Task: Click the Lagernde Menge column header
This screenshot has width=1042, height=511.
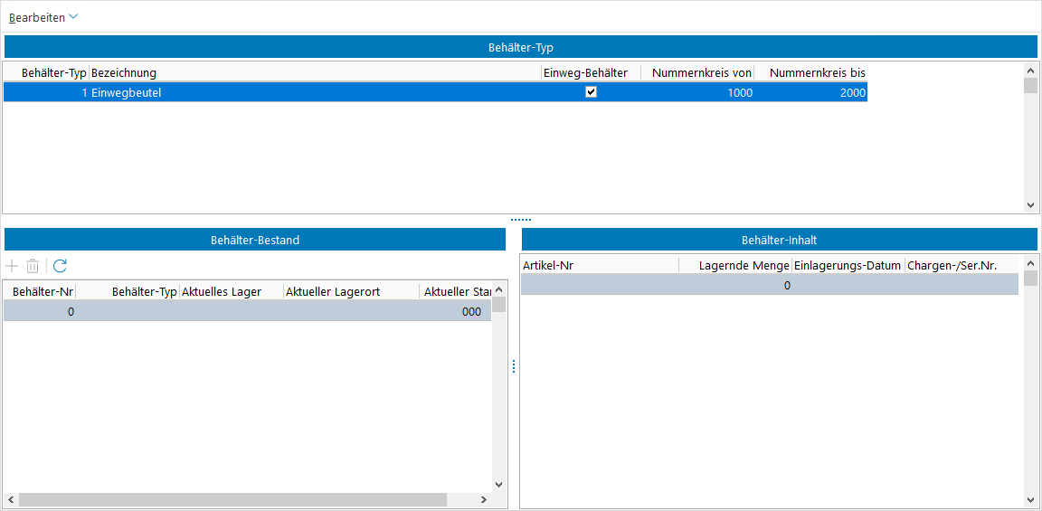Action: 744,265
